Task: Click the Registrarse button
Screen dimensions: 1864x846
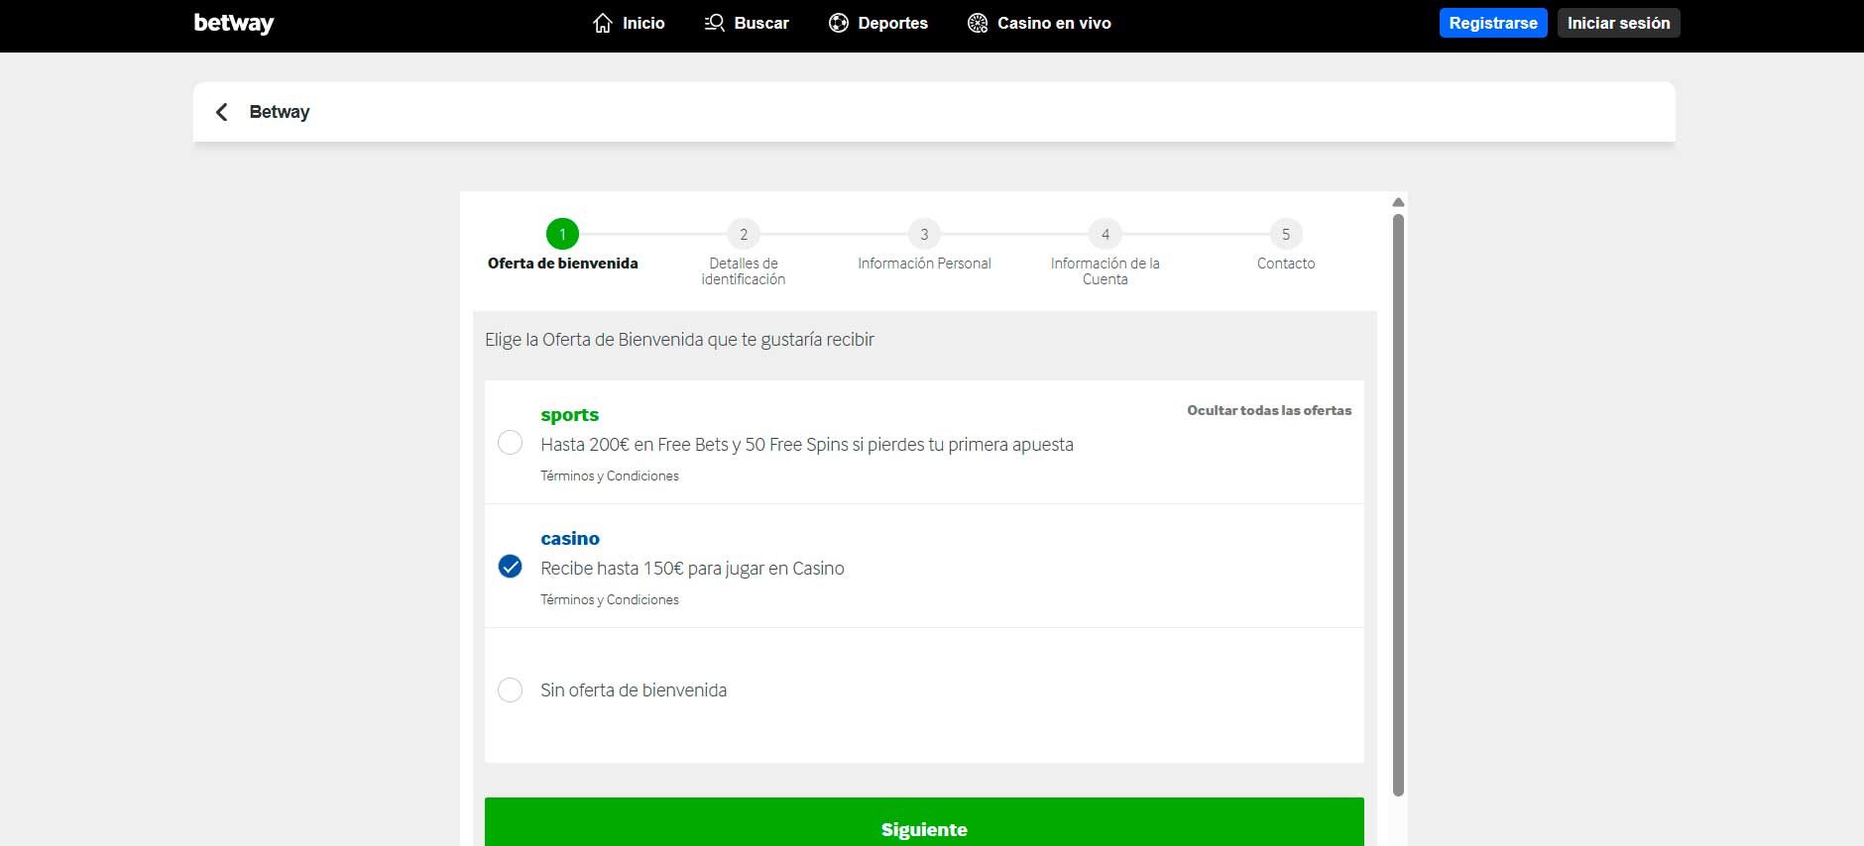Action: (x=1493, y=23)
